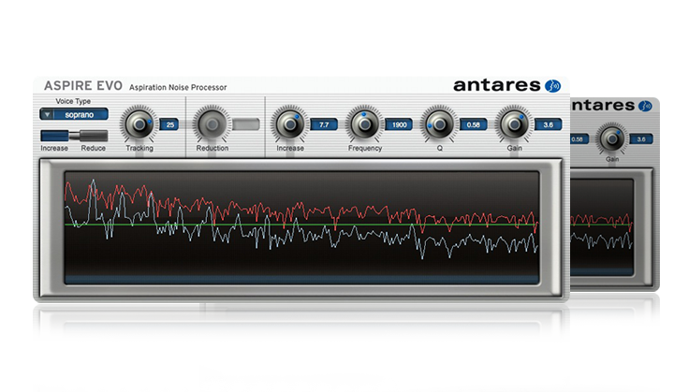Click the Antares logo icon in front window

[552, 85]
